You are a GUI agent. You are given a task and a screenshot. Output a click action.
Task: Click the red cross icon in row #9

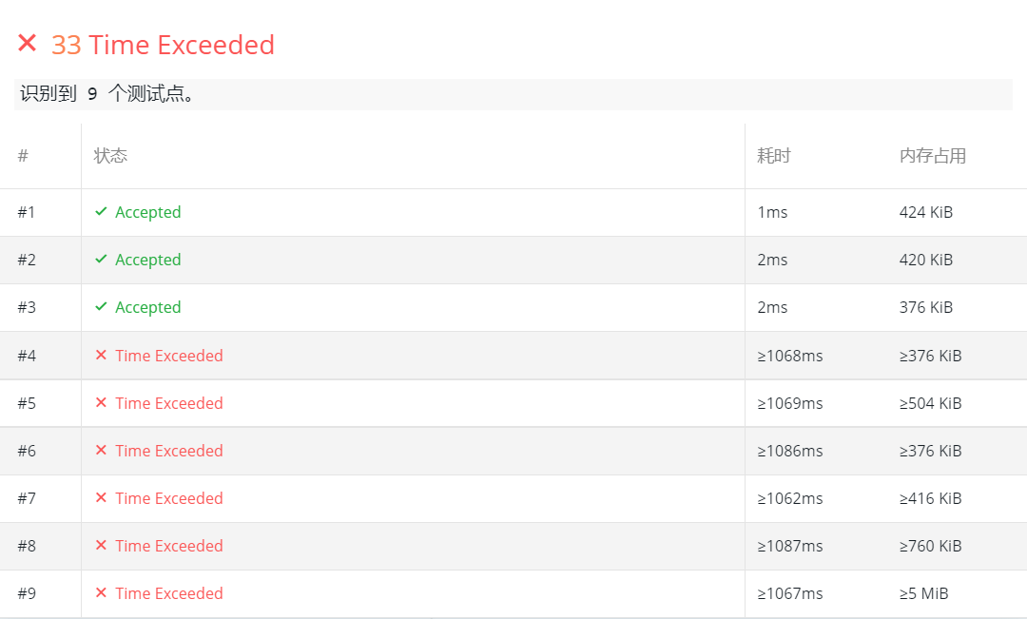point(101,592)
